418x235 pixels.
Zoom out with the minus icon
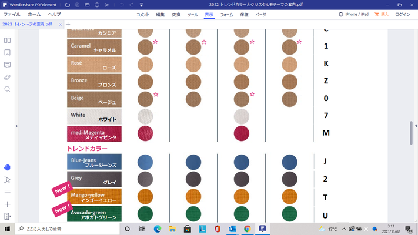[8, 192]
